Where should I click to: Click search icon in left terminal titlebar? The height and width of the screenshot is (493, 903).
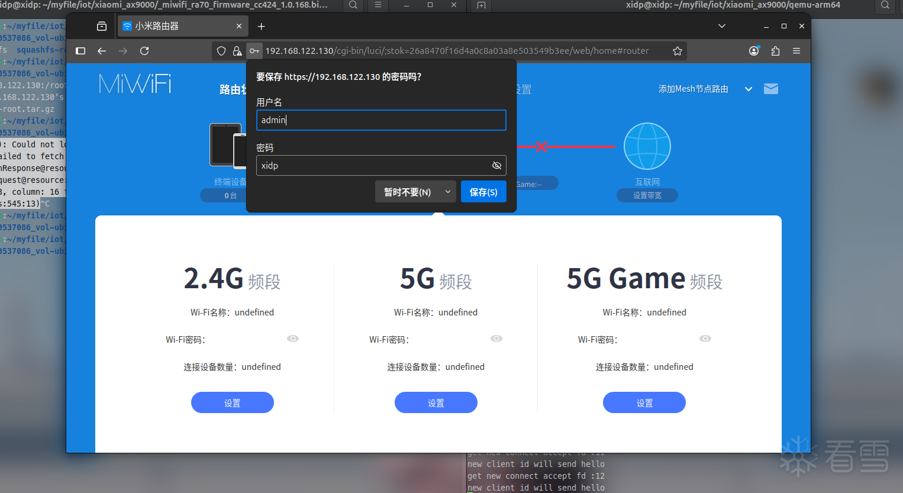[353, 5]
